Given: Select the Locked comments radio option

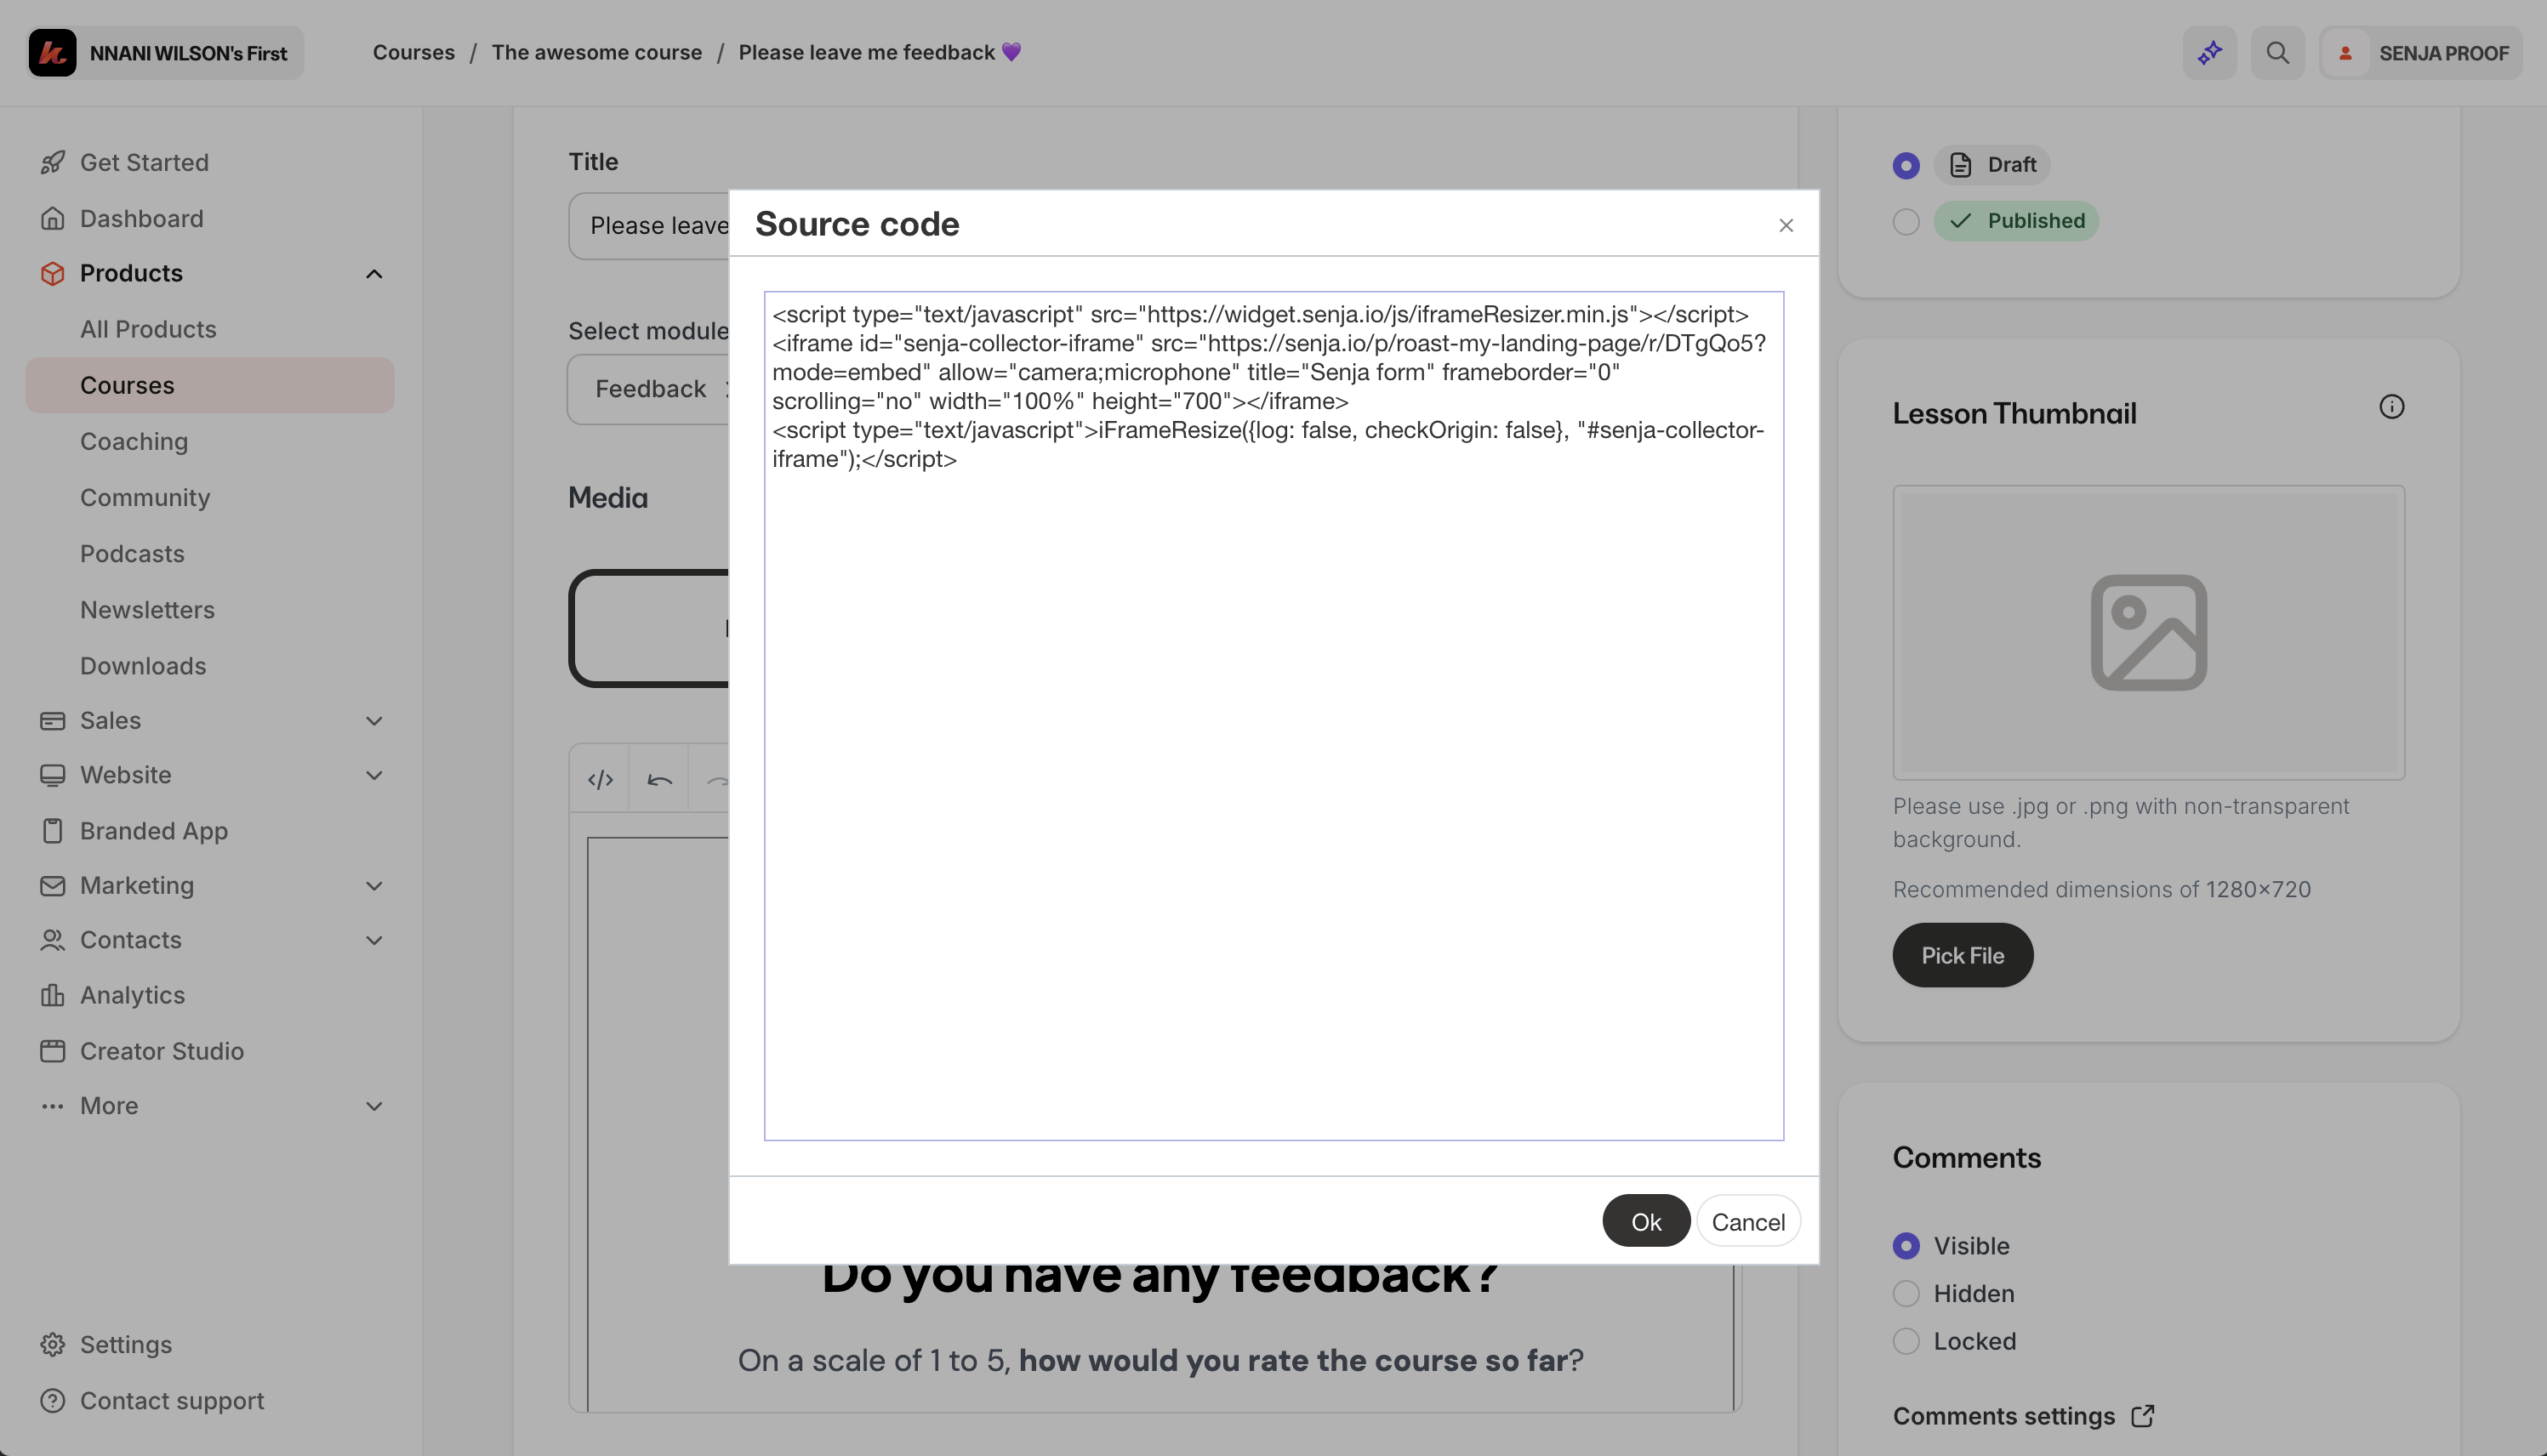Looking at the screenshot, I should [1906, 1341].
